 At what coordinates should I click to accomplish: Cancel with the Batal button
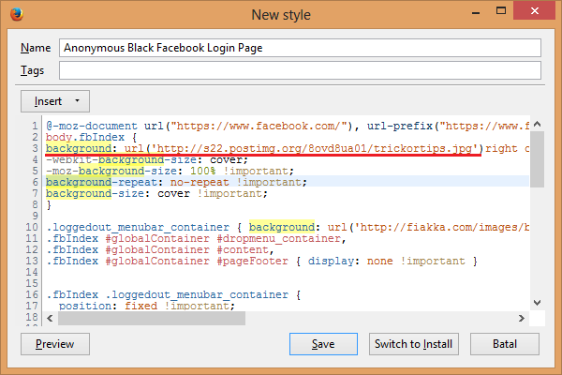click(x=505, y=344)
